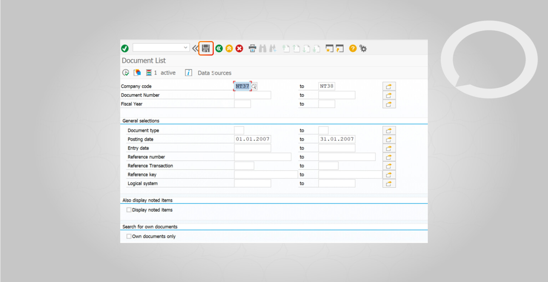The height and width of the screenshot is (282, 548).
Task: Click the Save floppy disk icon
Action: coord(206,48)
